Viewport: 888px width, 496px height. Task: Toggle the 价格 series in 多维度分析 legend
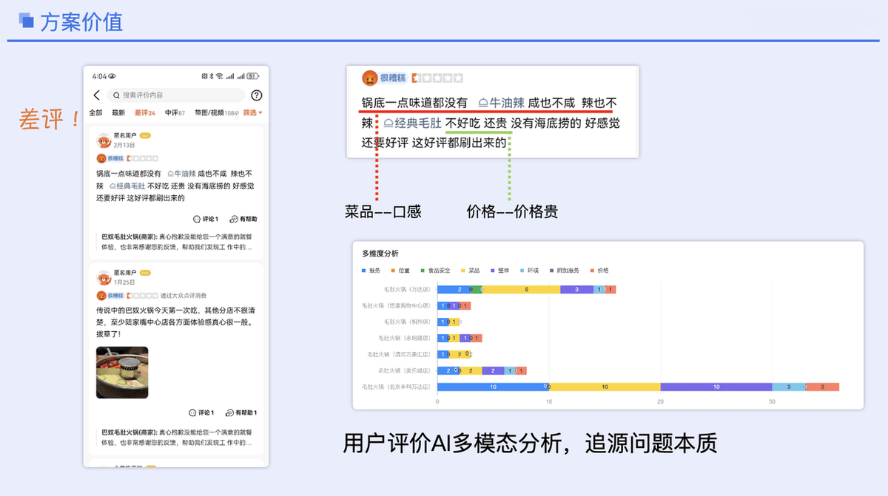coord(601,270)
